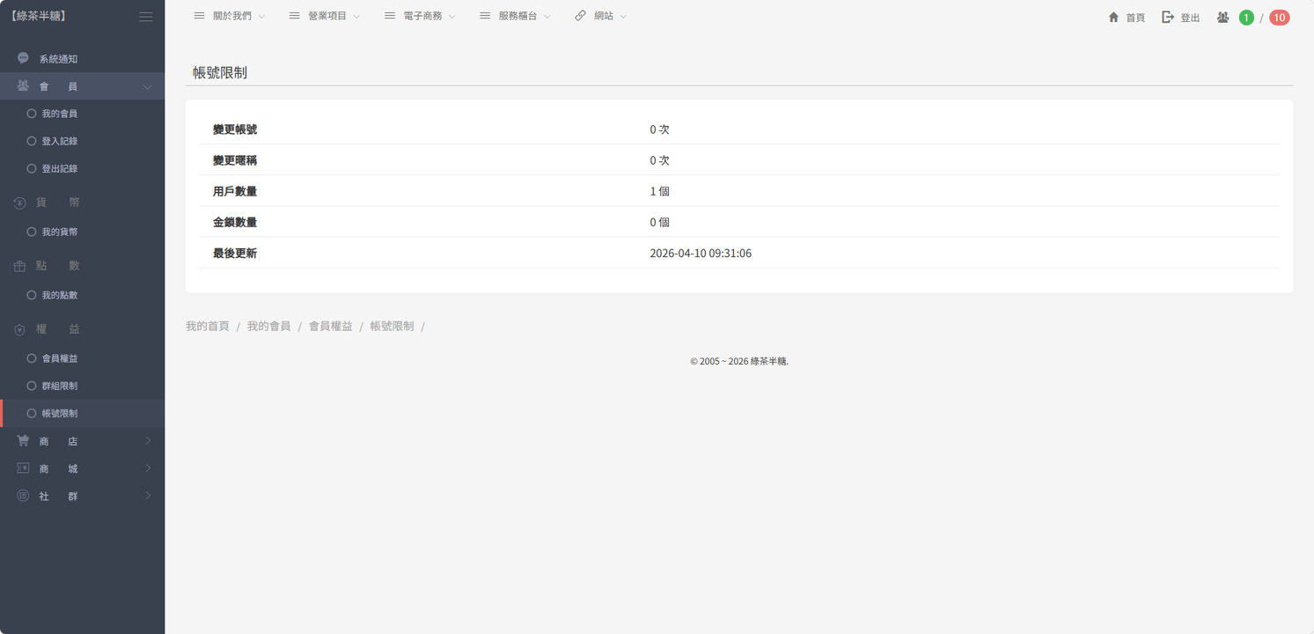Open the 服務櫃台 top menu

pos(515,16)
